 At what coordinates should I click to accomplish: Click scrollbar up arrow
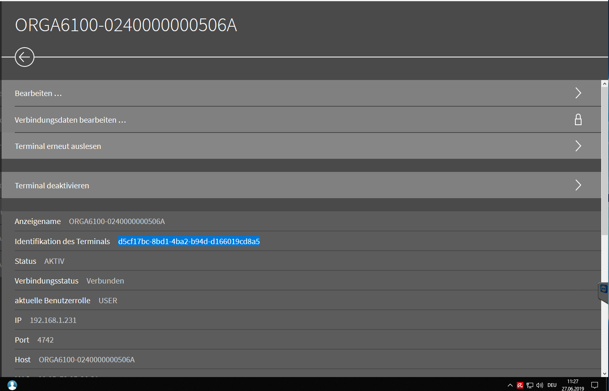604,83
